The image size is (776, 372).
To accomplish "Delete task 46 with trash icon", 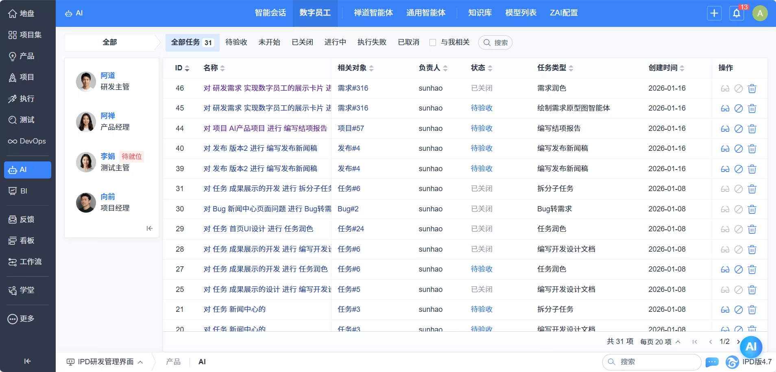I will [x=752, y=88].
